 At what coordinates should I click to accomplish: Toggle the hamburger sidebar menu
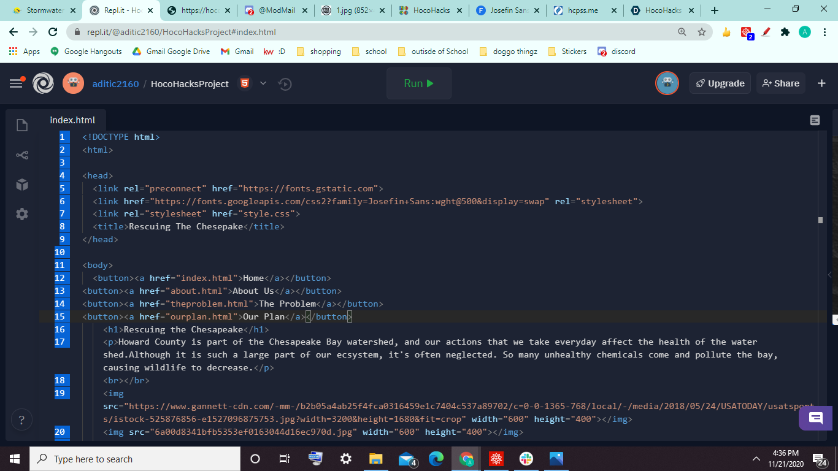point(16,83)
